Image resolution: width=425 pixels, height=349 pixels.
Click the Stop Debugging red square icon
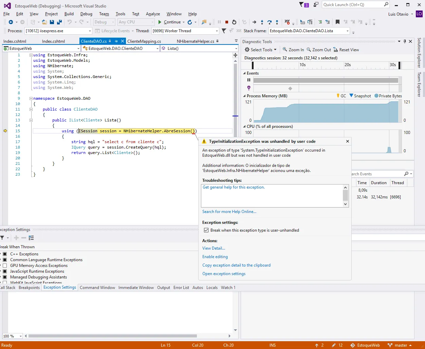[x=227, y=22]
